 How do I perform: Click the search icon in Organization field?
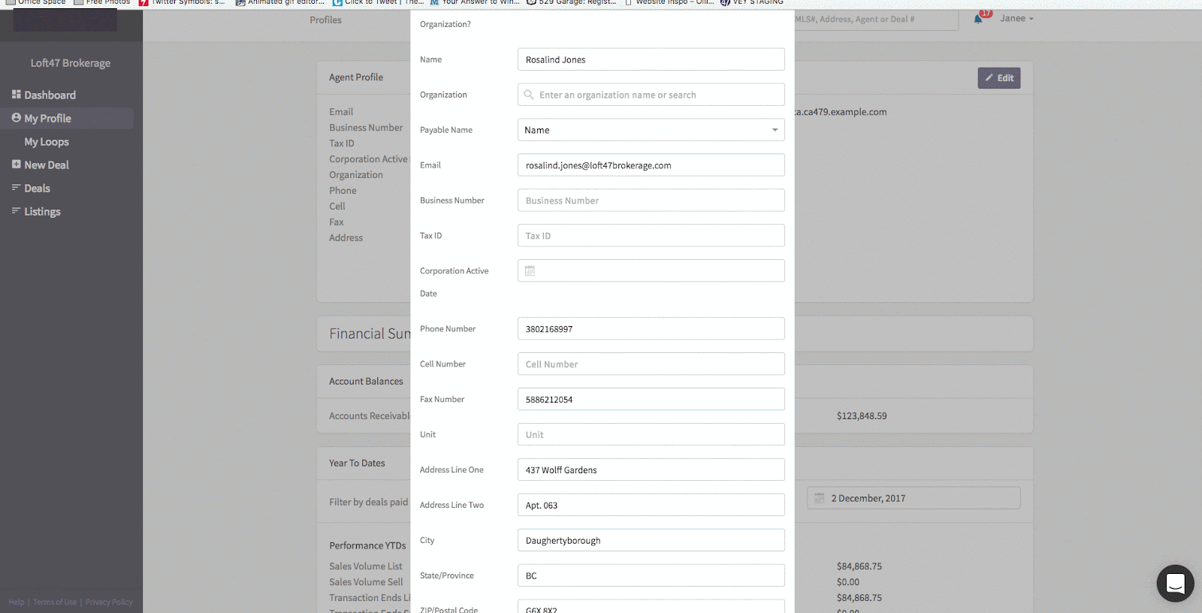[529, 95]
